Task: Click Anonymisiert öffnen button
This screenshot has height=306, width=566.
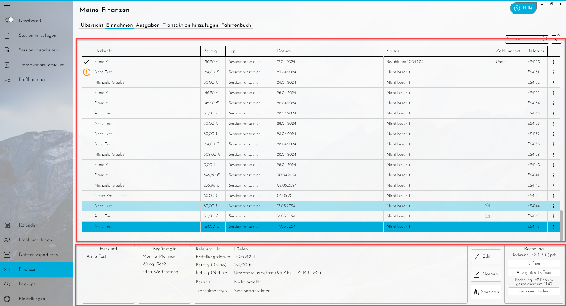Action: click(x=534, y=272)
